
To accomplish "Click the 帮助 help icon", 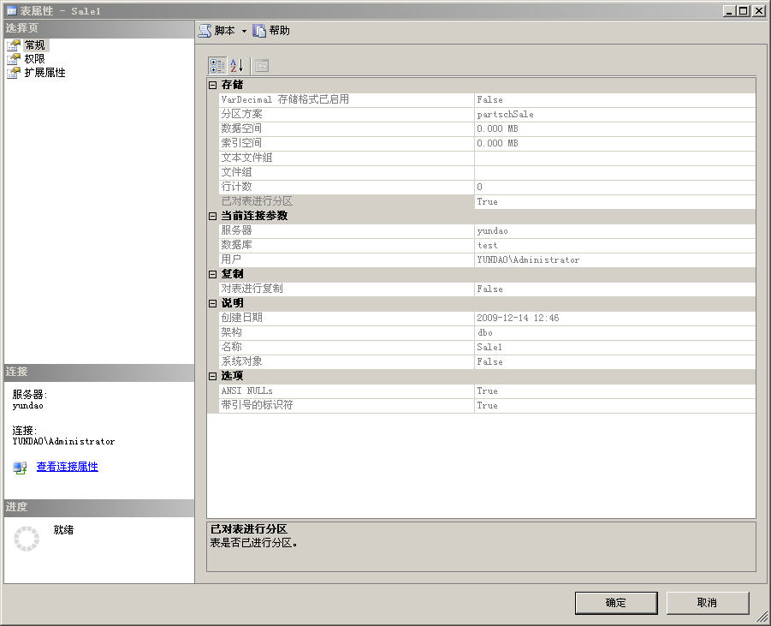I will click(259, 31).
